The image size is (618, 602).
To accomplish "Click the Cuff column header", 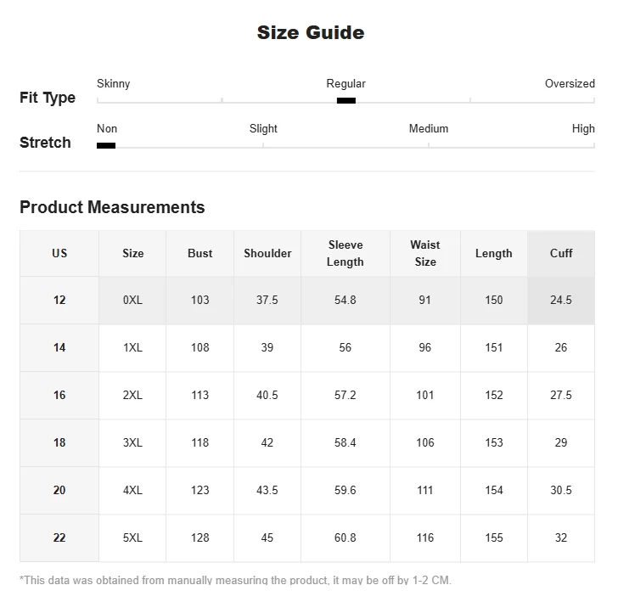I will (561, 253).
